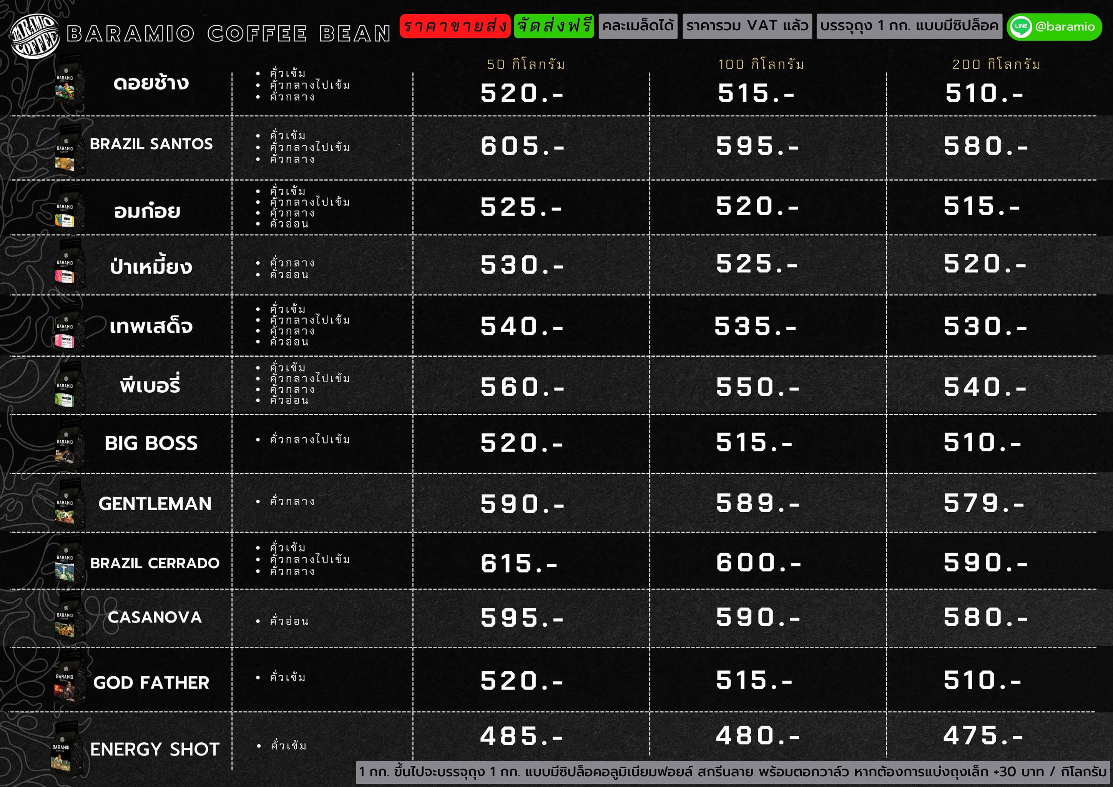Click the red ราคาขายส่ง badge
The height and width of the screenshot is (787, 1113).
click(x=455, y=26)
